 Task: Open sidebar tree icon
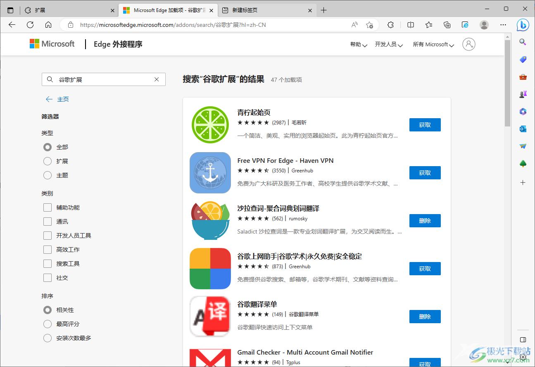pos(523,164)
